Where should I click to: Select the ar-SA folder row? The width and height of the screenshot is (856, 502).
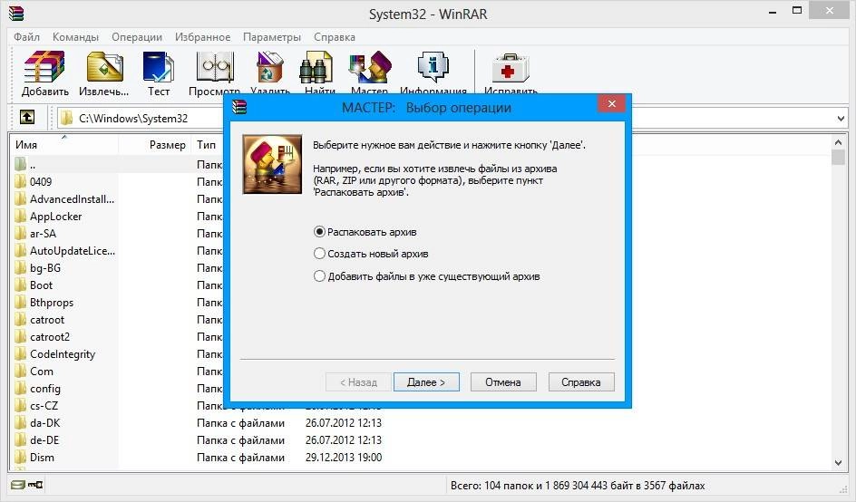point(117,234)
